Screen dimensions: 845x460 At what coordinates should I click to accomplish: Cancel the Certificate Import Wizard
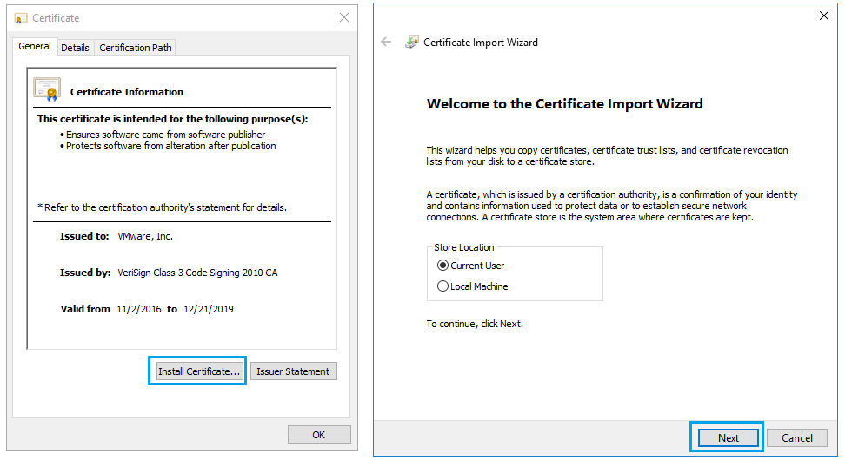point(796,437)
